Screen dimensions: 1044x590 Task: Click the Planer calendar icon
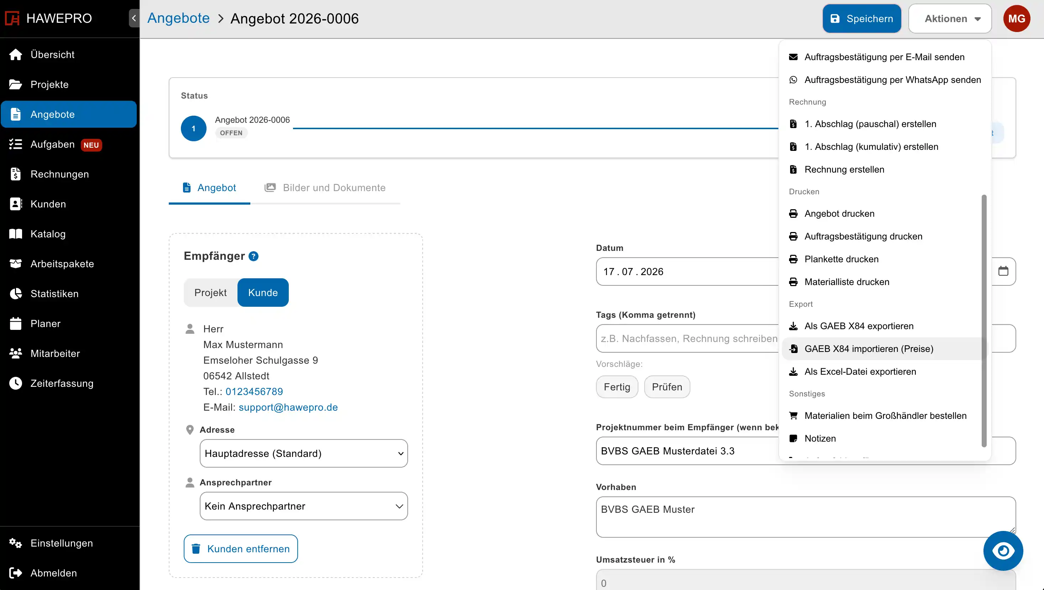click(x=15, y=323)
